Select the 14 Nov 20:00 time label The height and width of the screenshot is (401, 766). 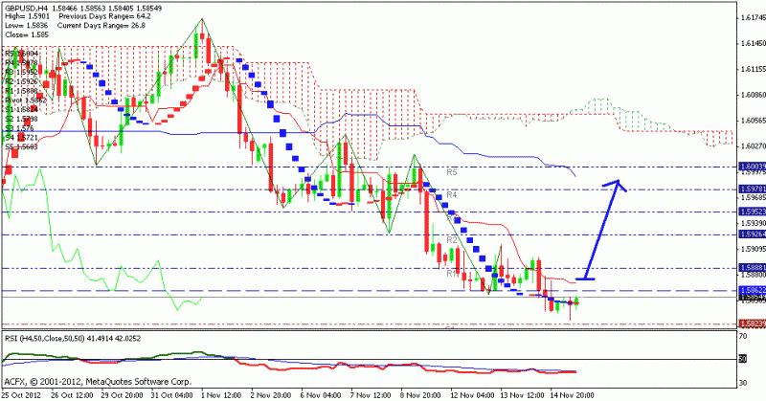(x=574, y=393)
